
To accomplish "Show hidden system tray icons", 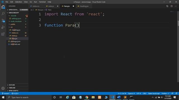I will (x=153, y=97).
